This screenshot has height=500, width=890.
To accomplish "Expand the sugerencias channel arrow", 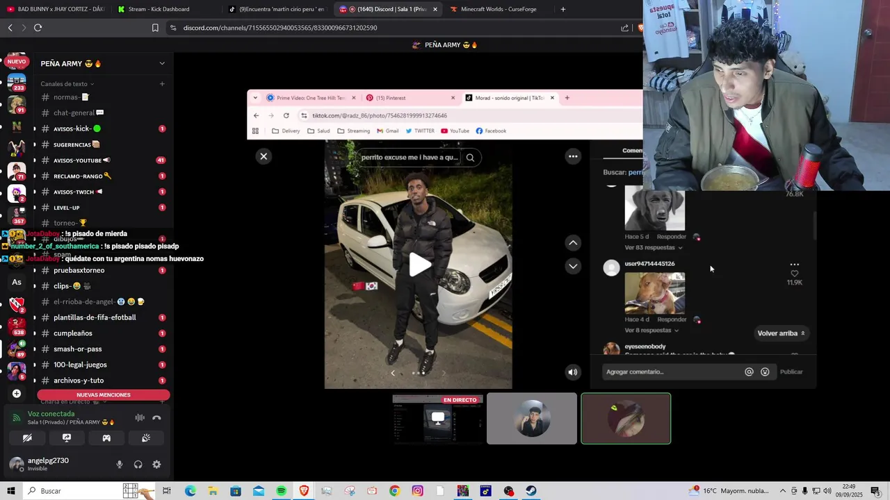I will pyautogui.click(x=34, y=144).
